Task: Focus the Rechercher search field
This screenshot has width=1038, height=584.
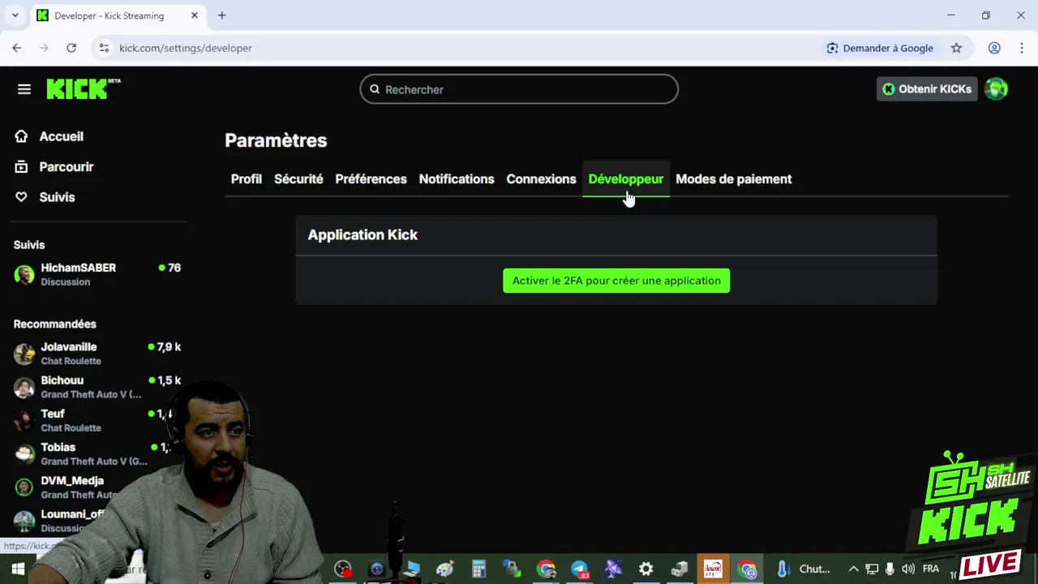Action: point(519,89)
